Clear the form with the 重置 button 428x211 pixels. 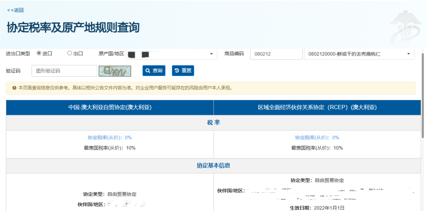coord(183,70)
